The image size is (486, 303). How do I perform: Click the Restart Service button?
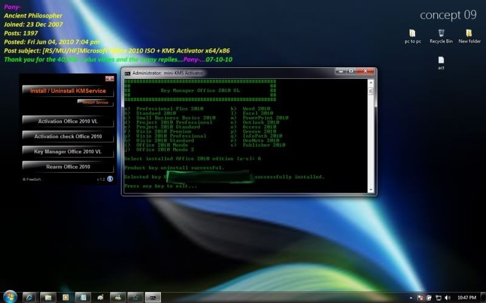coord(95,102)
